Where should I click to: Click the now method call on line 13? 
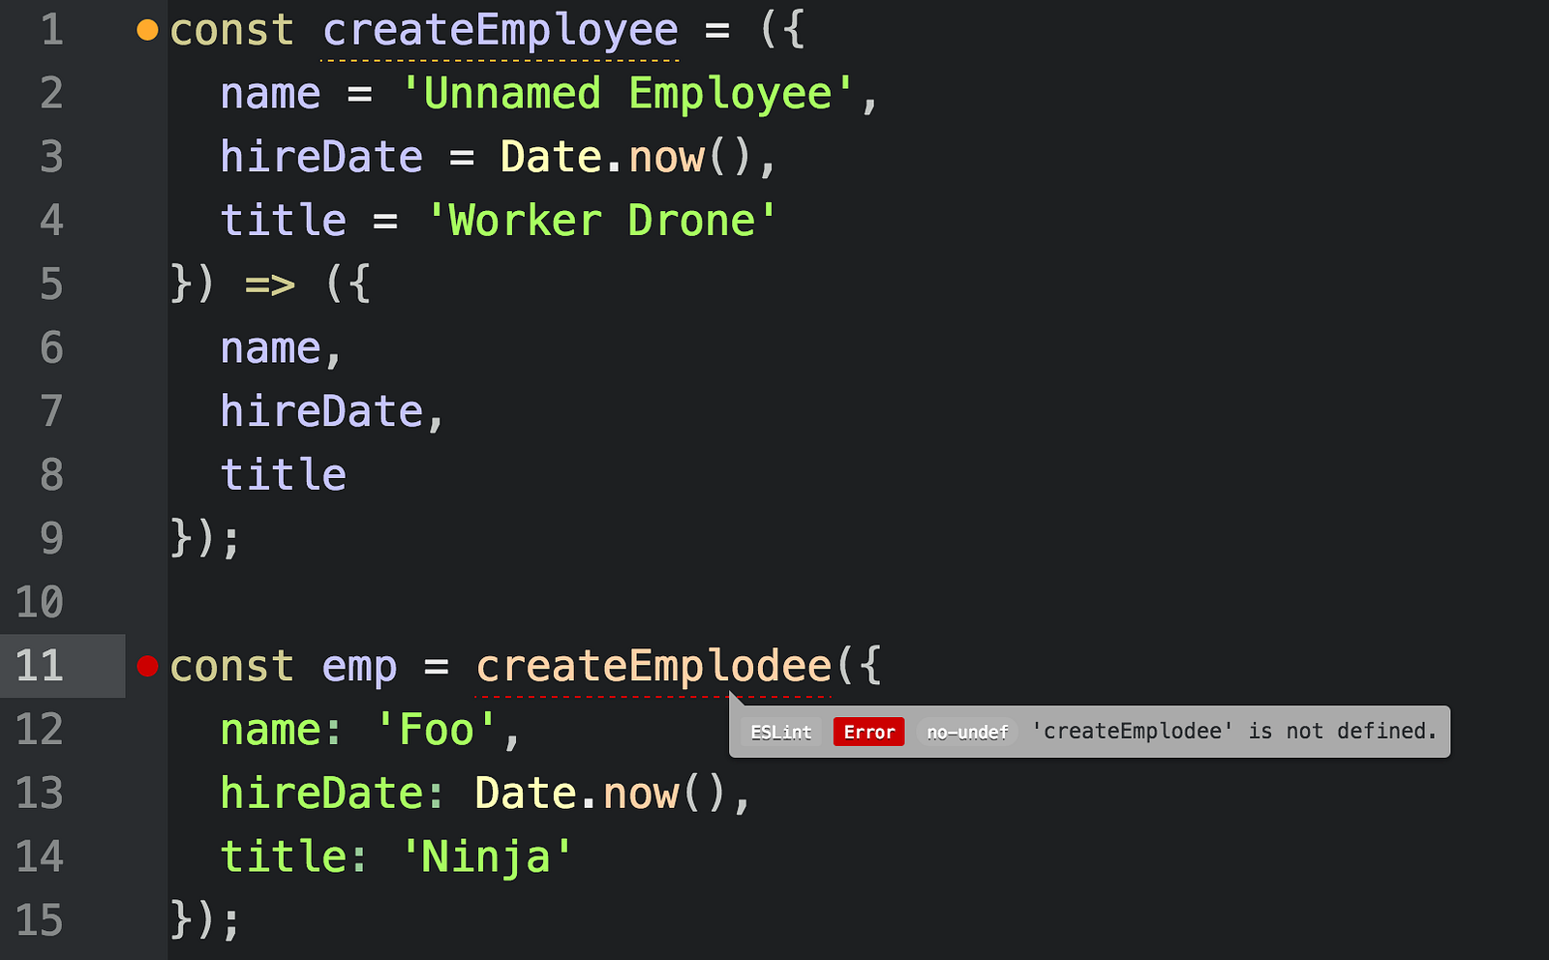click(x=640, y=794)
